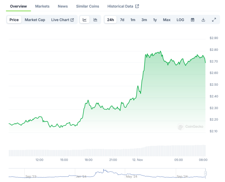
Task: Grab the range navigator right handle
Action: [x=205, y=173]
